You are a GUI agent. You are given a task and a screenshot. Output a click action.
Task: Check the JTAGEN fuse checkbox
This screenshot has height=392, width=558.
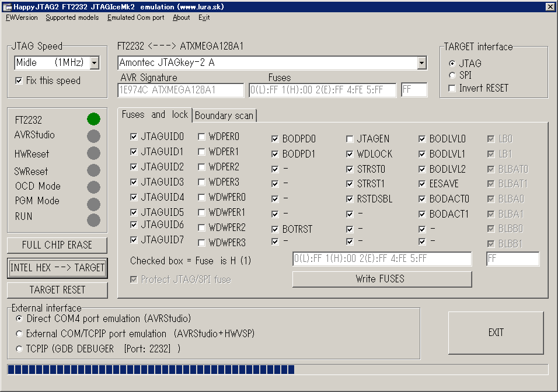[x=350, y=139]
